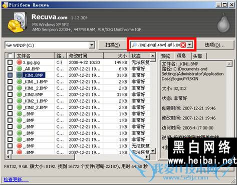Click the drive icon in the WINXP selector
This screenshot has height=185, width=237.
9,45
